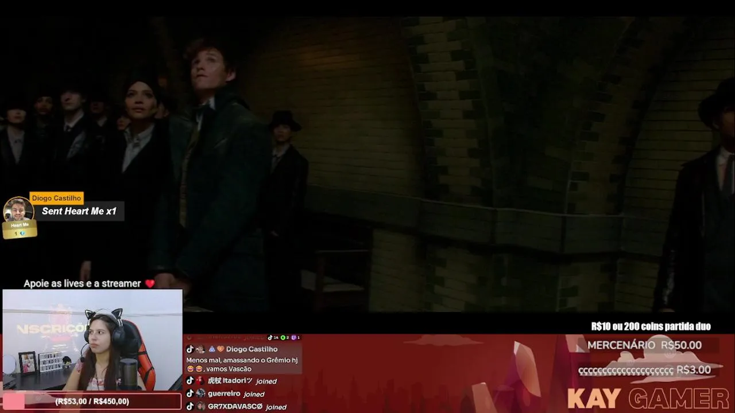
Task: Click the streamer webcam feed
Action: [x=92, y=340]
